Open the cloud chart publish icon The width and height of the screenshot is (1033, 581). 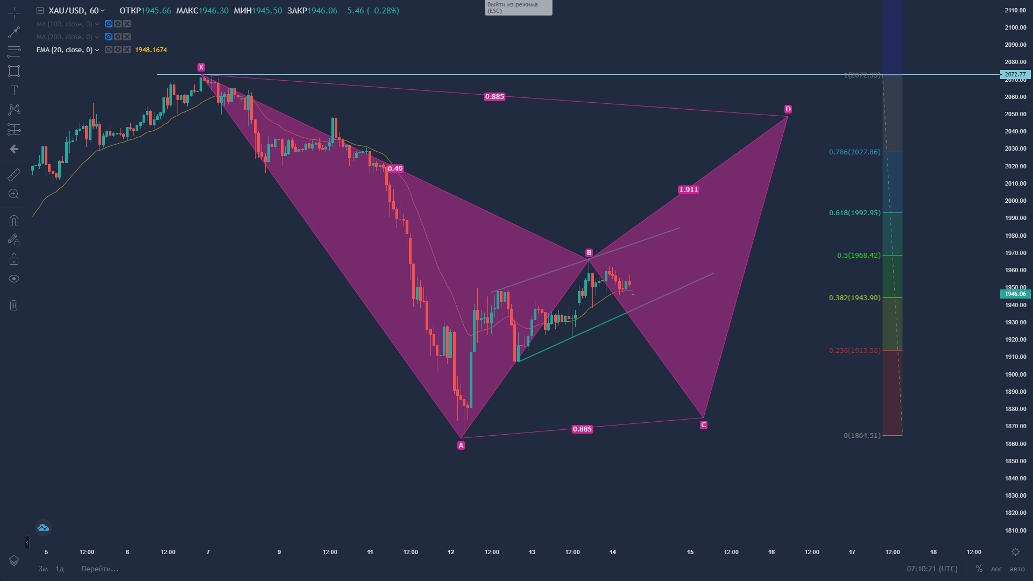[x=43, y=528]
